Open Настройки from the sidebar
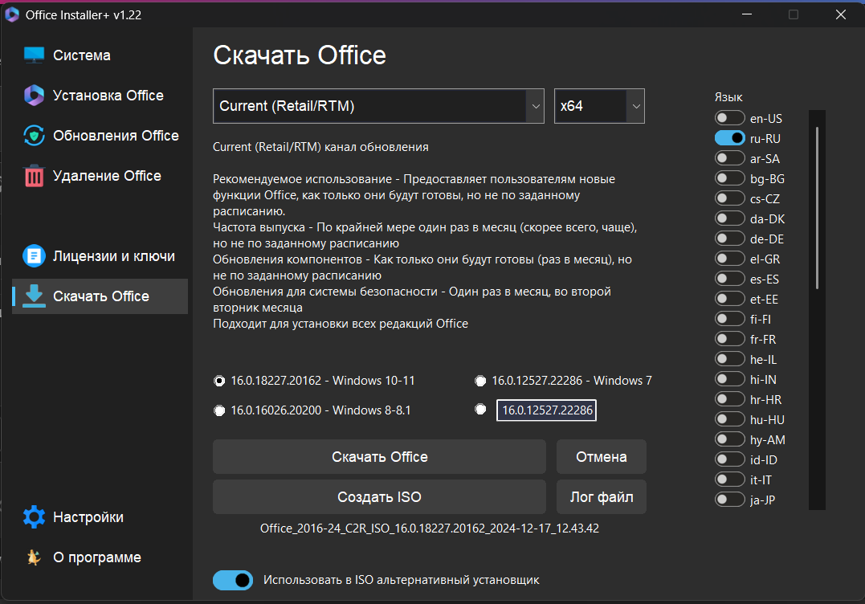The height and width of the screenshot is (604, 865). [100, 516]
